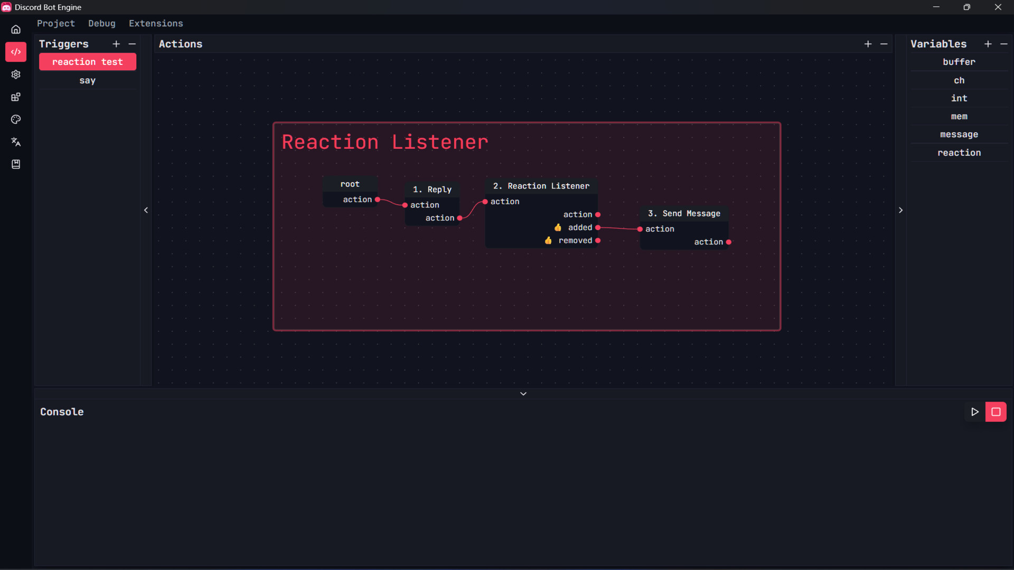Expand the Console with the down chevron
The height and width of the screenshot is (570, 1014).
click(523, 393)
